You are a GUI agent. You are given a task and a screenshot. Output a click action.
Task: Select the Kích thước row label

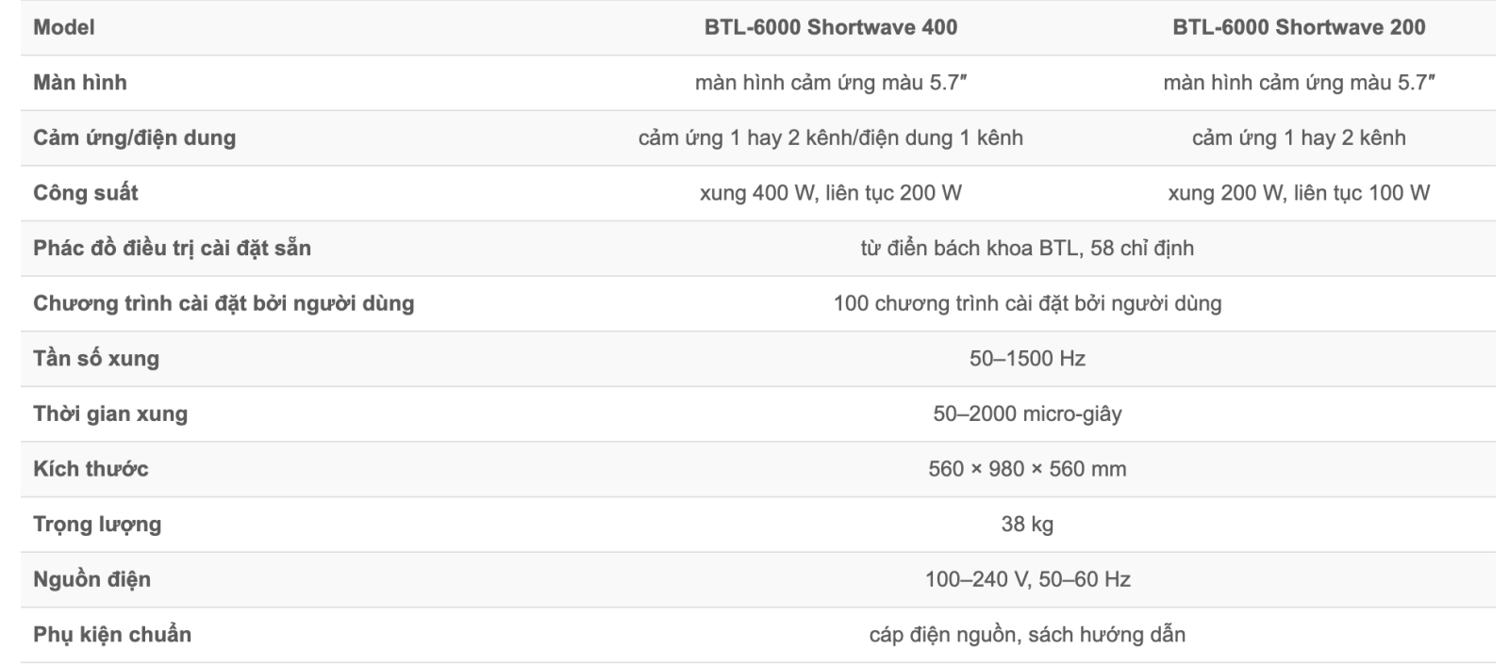coord(91,469)
